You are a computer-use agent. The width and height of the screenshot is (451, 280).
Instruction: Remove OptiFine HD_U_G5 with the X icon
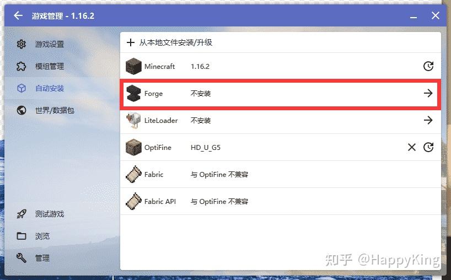tap(412, 147)
